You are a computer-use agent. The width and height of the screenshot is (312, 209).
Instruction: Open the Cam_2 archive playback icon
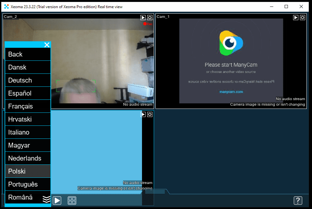tap(143, 18)
